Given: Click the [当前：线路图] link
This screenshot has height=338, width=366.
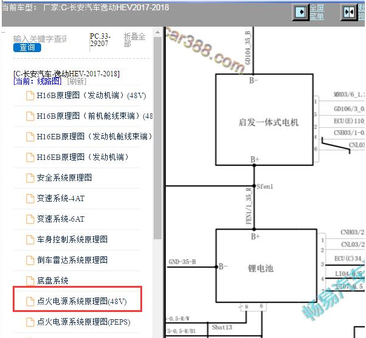Looking at the screenshot, I should tap(38, 81).
